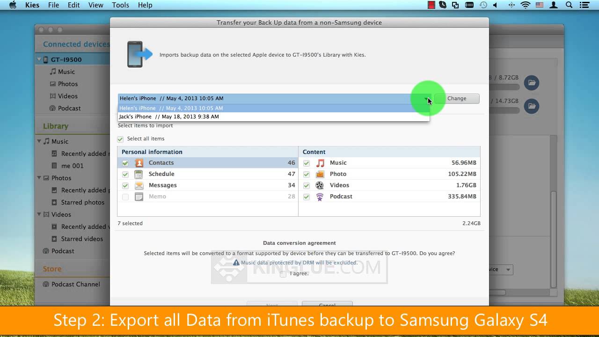Image resolution: width=599 pixels, height=337 pixels.
Task: Check the I agree checkbox
Action: 283,274
